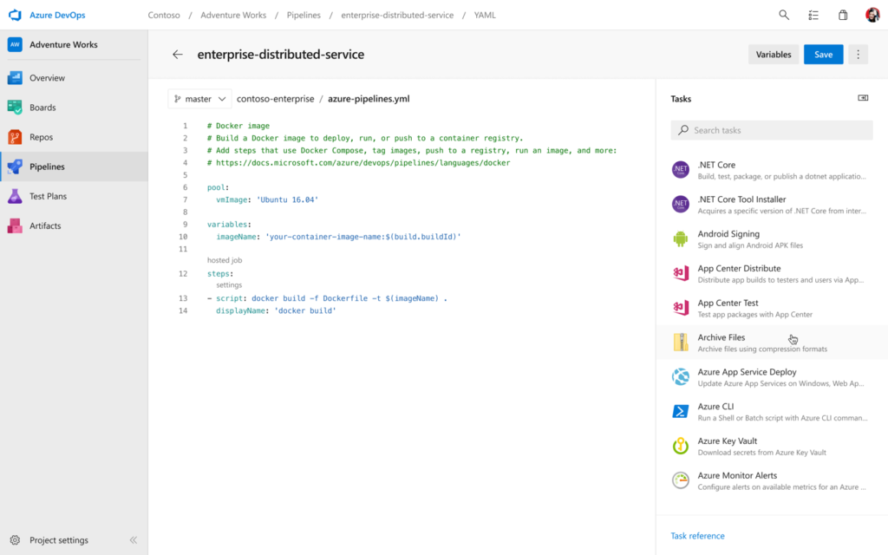The image size is (888, 555).
Task: Click the Contoso breadcrumb
Action: [163, 15]
